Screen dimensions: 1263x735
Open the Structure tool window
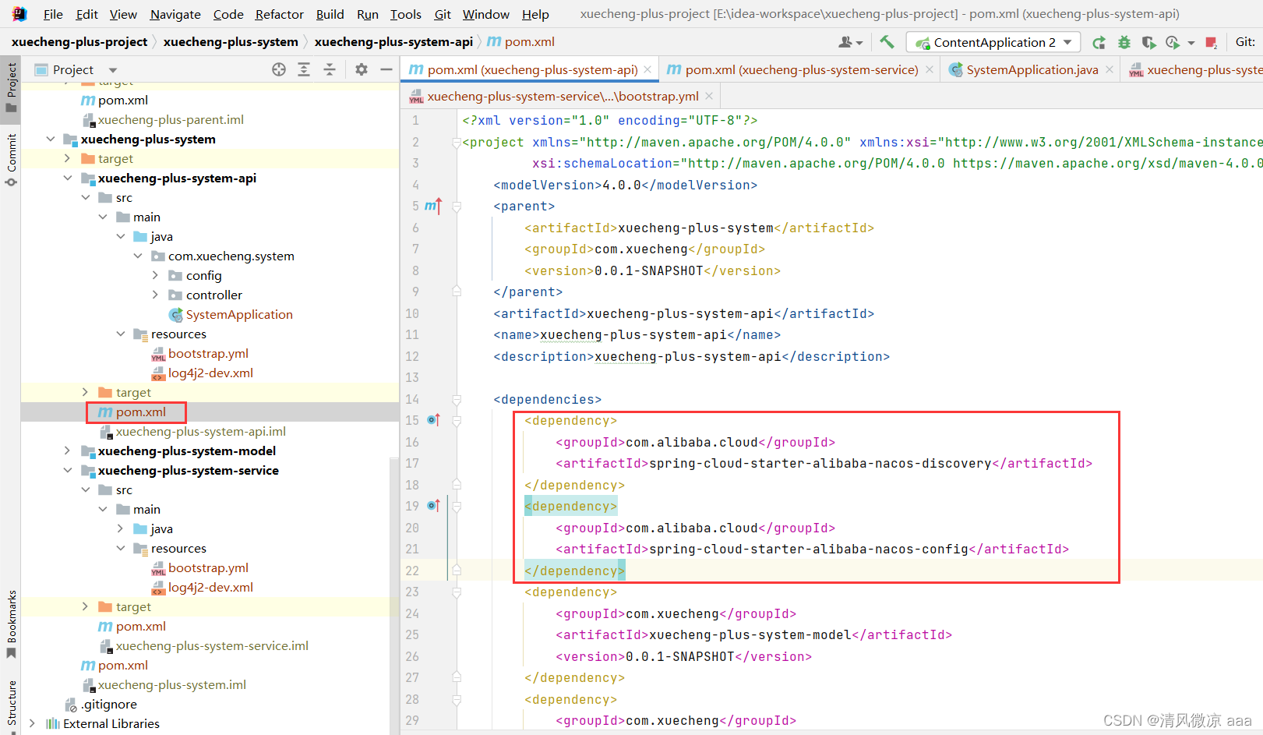click(11, 703)
